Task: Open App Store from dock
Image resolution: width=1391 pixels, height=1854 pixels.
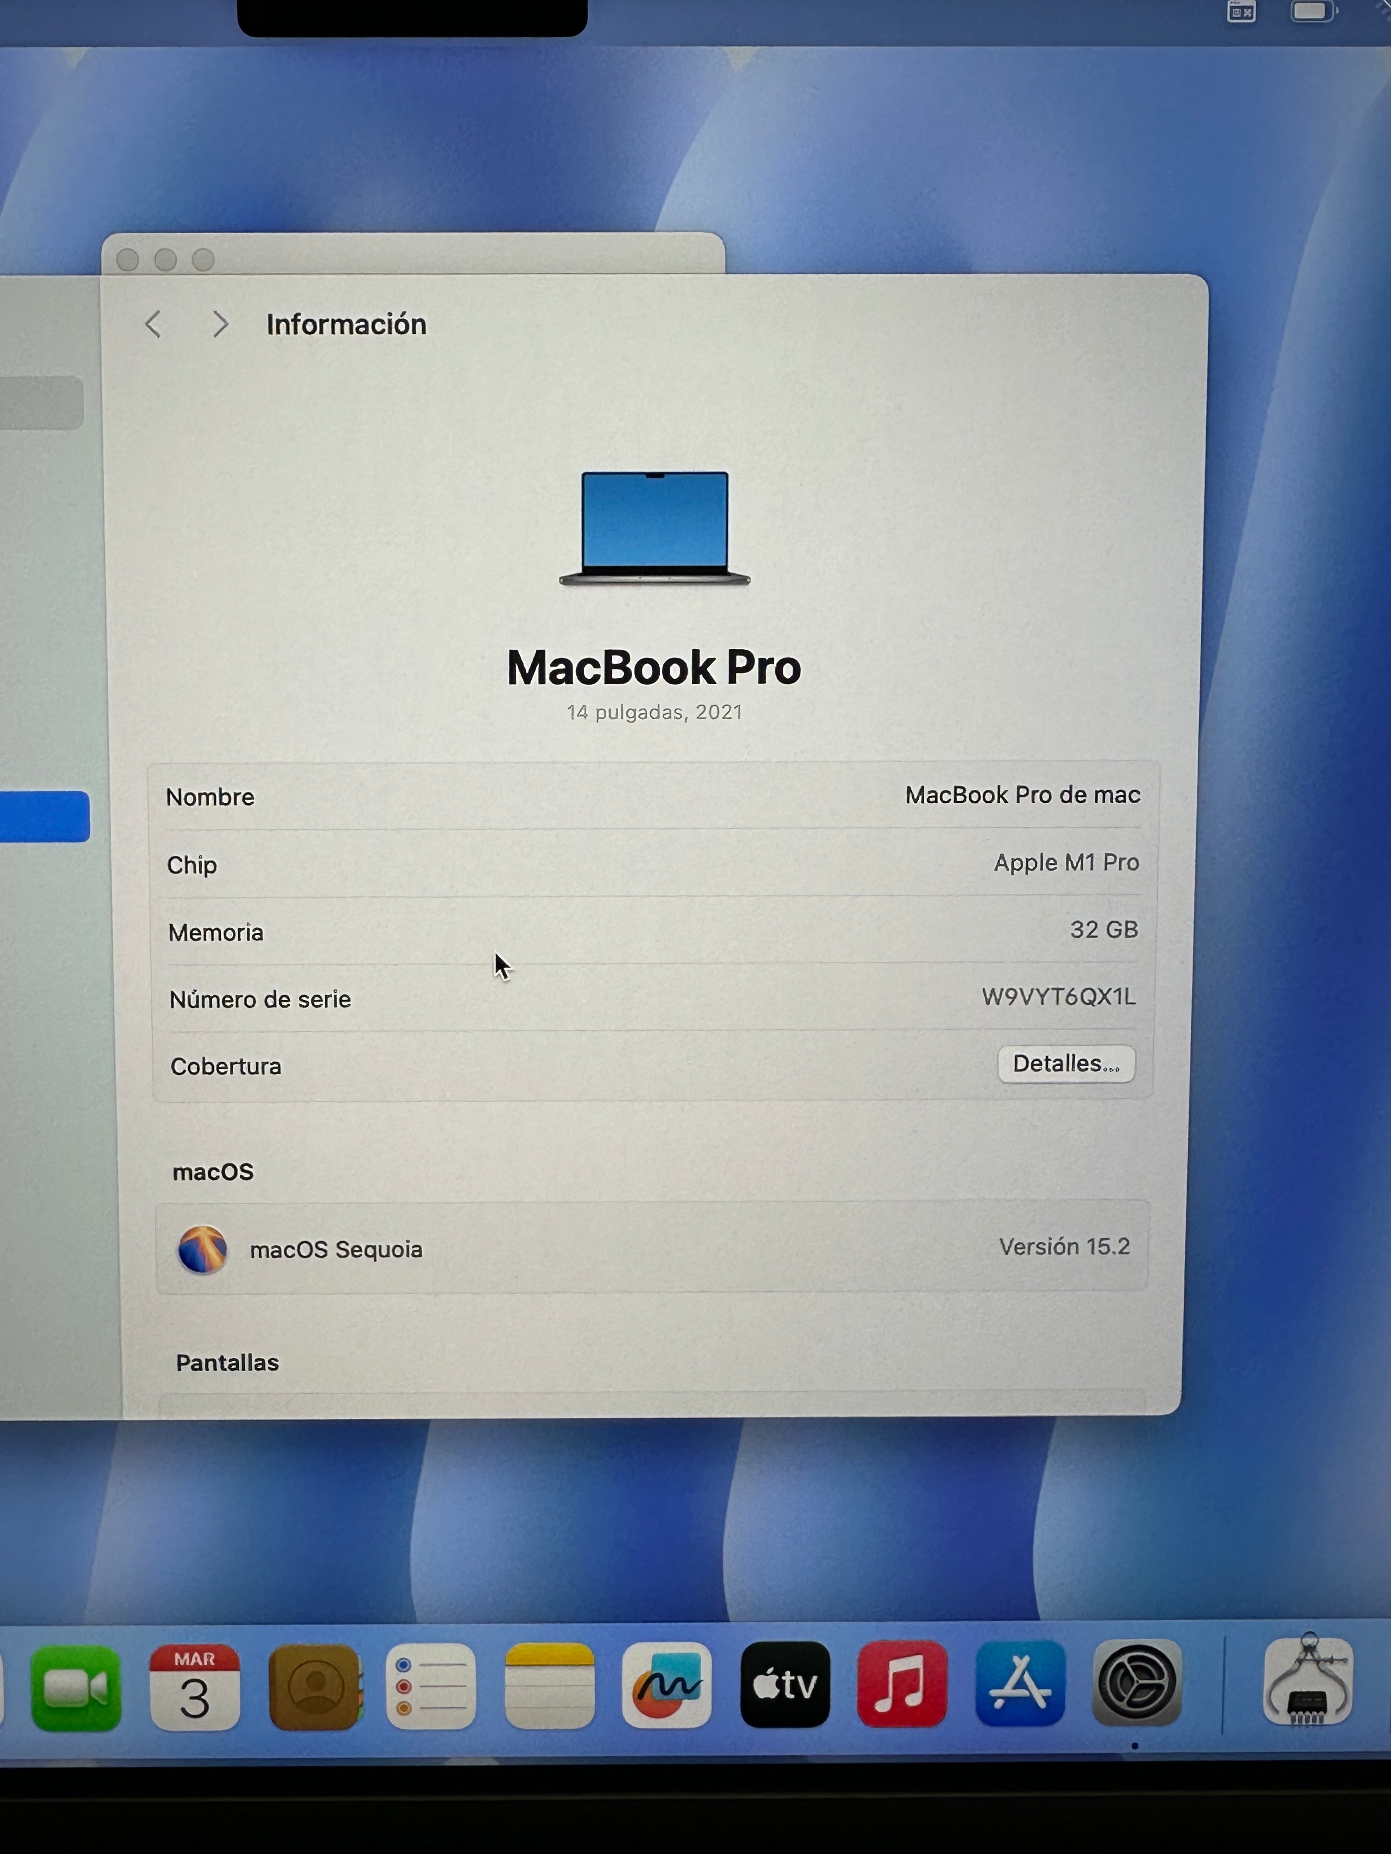Action: pyautogui.click(x=1020, y=1684)
